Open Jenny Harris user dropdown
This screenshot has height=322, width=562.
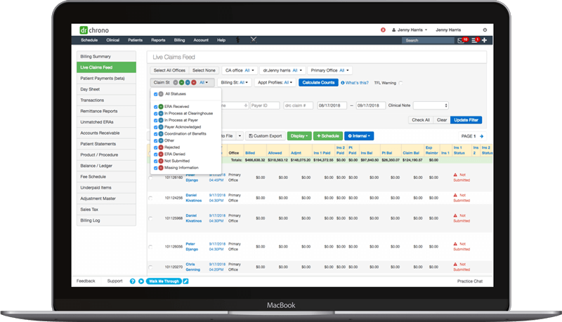coord(410,30)
